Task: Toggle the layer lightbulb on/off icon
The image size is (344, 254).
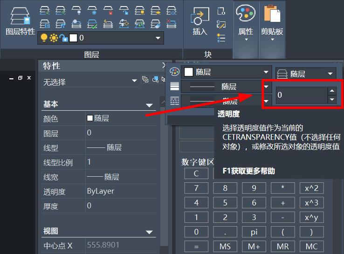Action: coord(44,38)
